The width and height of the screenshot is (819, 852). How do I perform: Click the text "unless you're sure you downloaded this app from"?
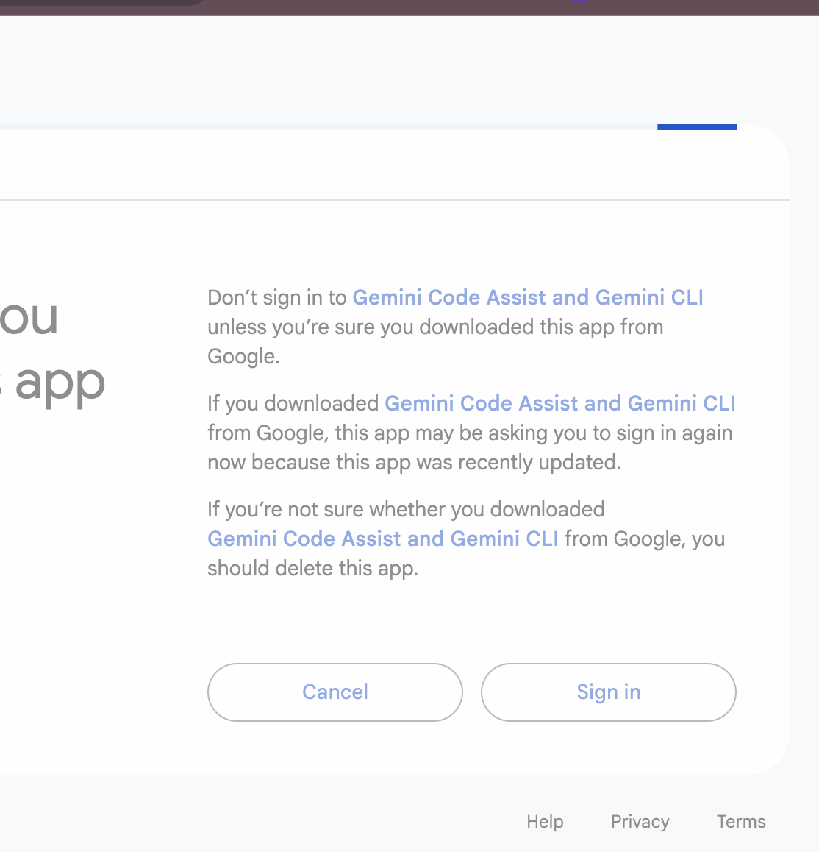[435, 327]
